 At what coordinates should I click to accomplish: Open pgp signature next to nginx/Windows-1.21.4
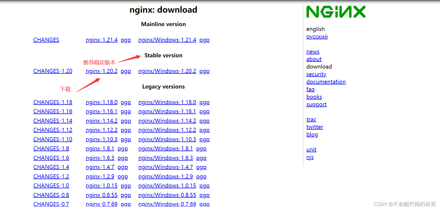click(x=204, y=40)
